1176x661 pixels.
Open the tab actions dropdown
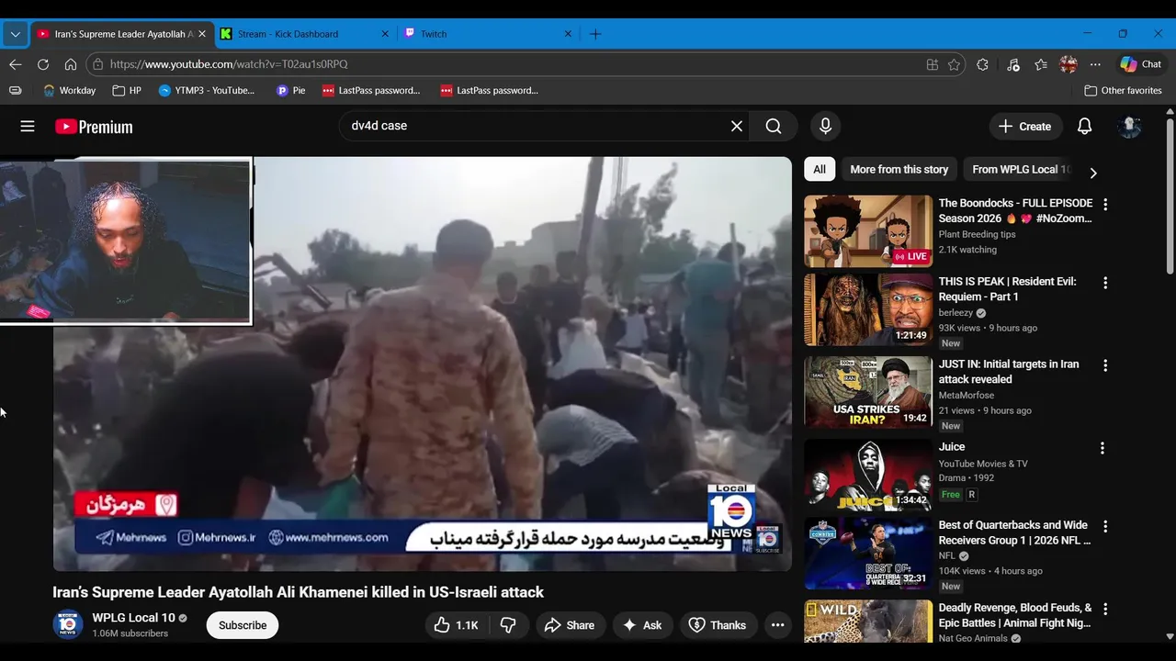tap(15, 34)
